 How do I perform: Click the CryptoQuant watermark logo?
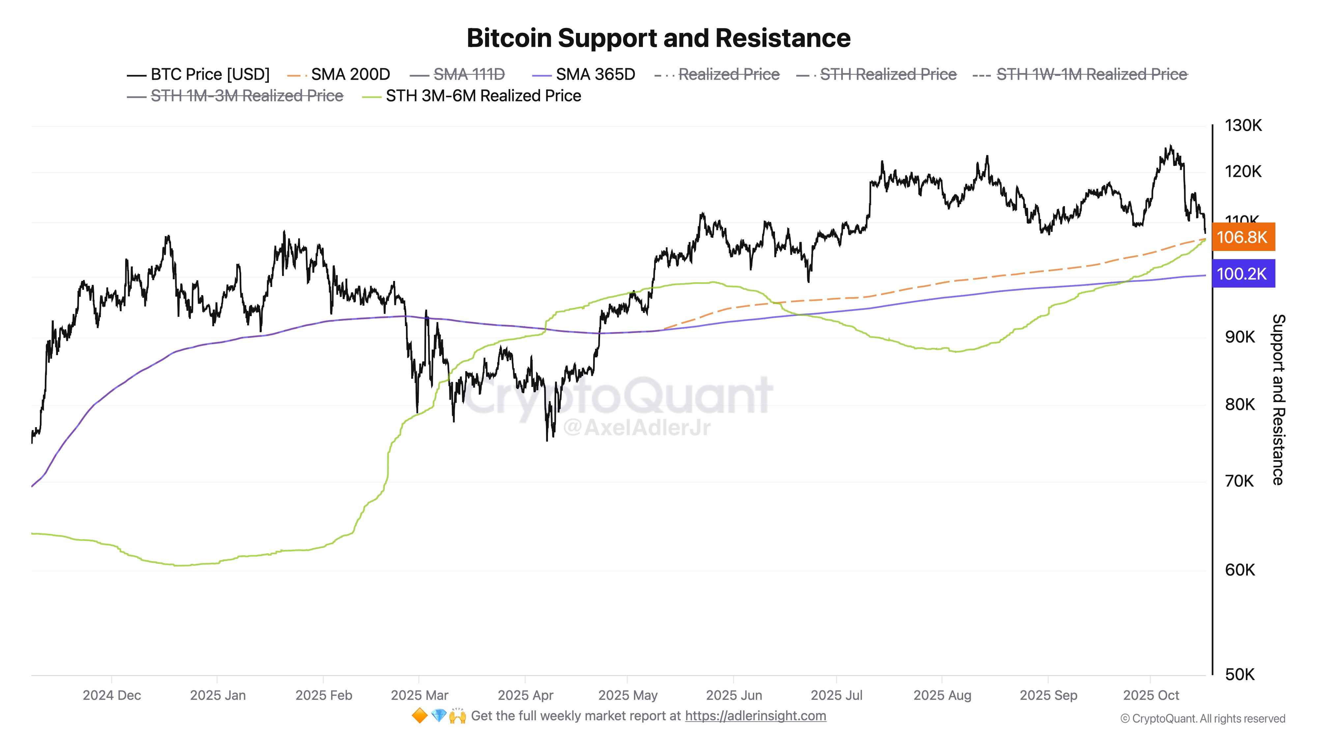click(618, 395)
